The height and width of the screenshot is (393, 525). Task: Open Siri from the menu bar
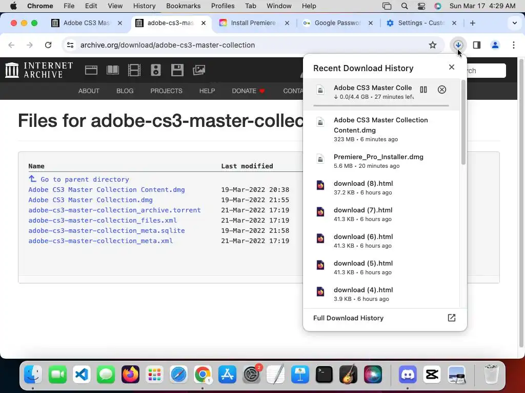438,6
